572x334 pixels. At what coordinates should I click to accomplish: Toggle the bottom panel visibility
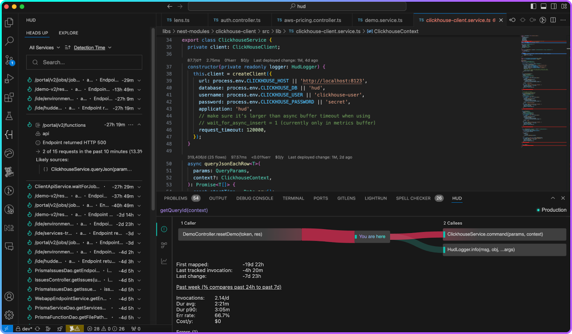(x=543, y=6)
